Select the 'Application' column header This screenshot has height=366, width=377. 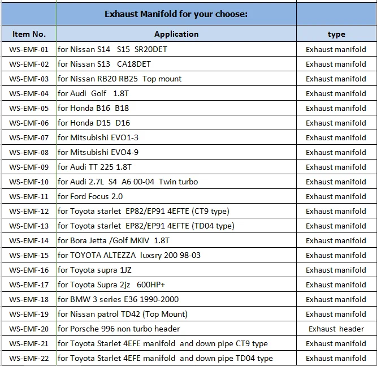[x=176, y=34]
